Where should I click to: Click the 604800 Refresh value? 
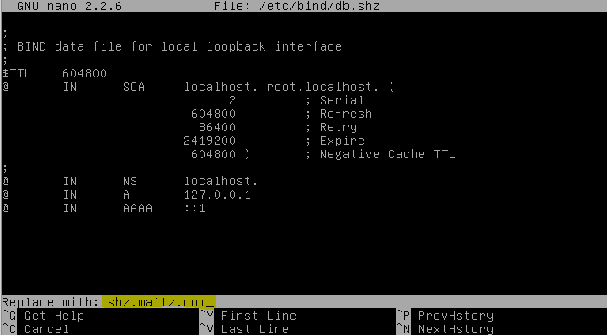(213, 114)
